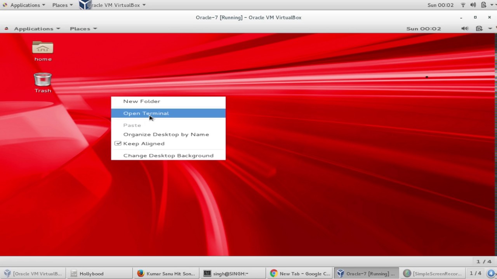
Task: Open the guest Applications menu
Action: (37, 29)
